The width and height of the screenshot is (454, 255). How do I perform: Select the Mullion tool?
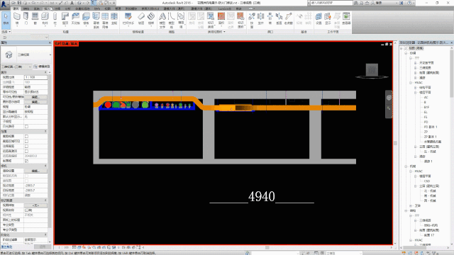[x=114, y=19]
